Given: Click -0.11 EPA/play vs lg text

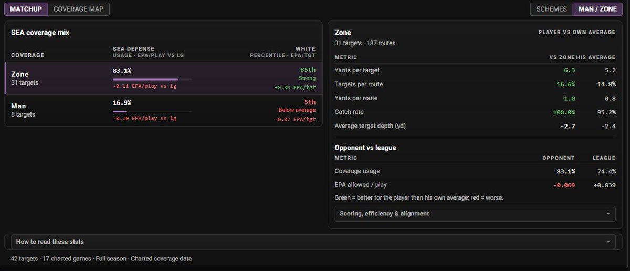Looking at the screenshot, I should pos(144,87).
